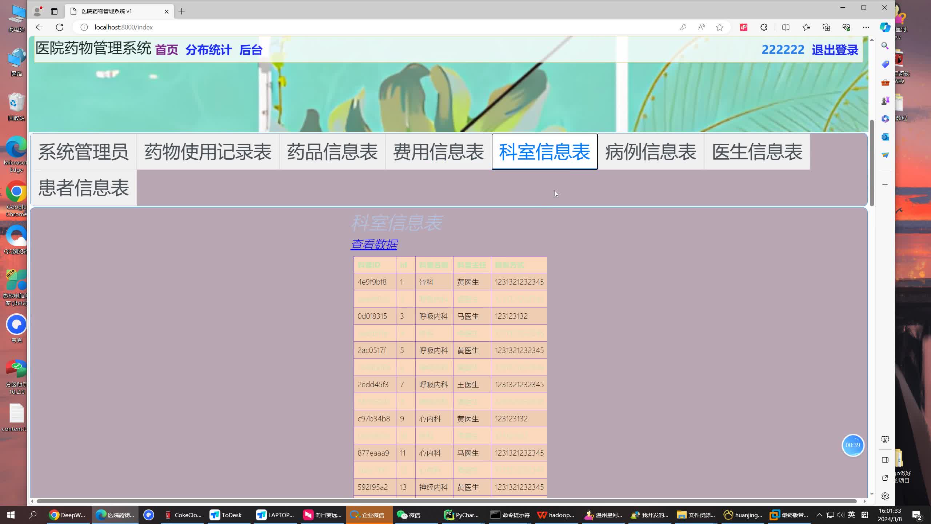The image size is (931, 524).
Task: Open the Settings and more menu
Action: point(866,27)
